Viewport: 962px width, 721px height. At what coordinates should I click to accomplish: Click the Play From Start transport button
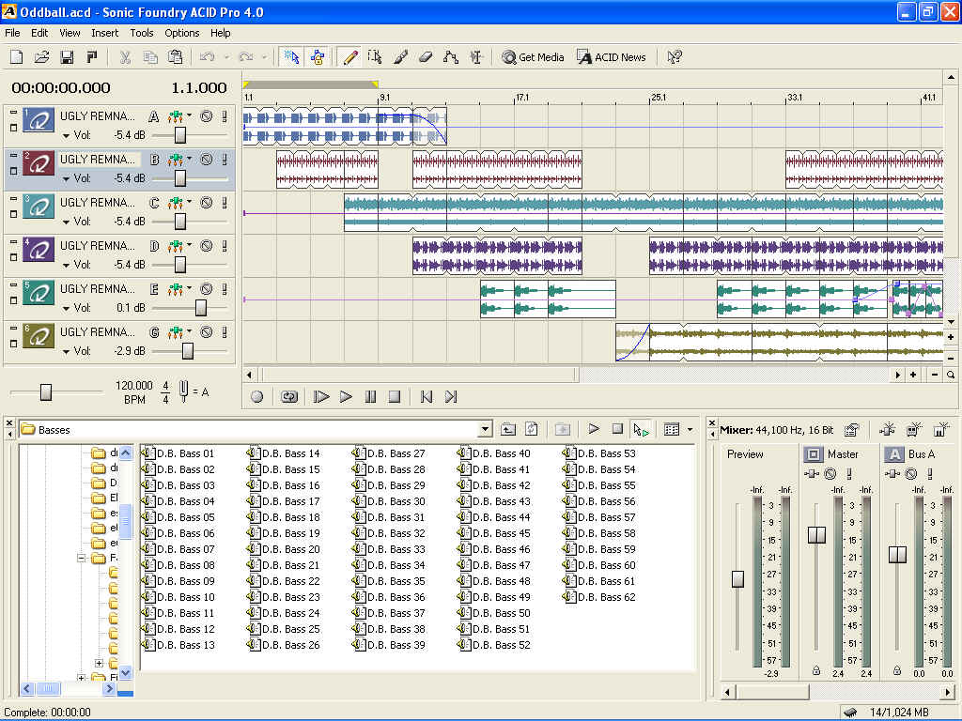(x=321, y=397)
